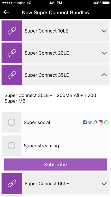The width and height of the screenshot is (111, 197).
Task: Click the link icon for Super Connect 65LE
Action: click(12, 184)
